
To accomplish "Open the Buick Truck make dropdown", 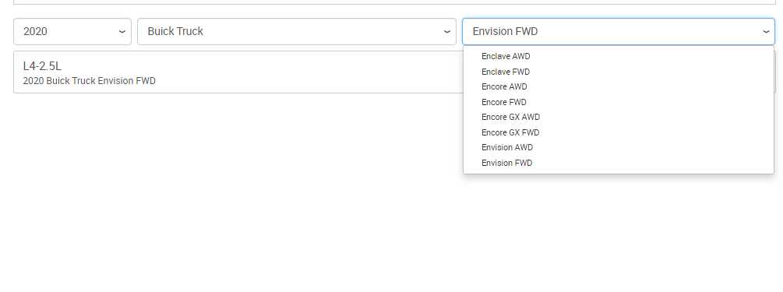I will [x=297, y=31].
